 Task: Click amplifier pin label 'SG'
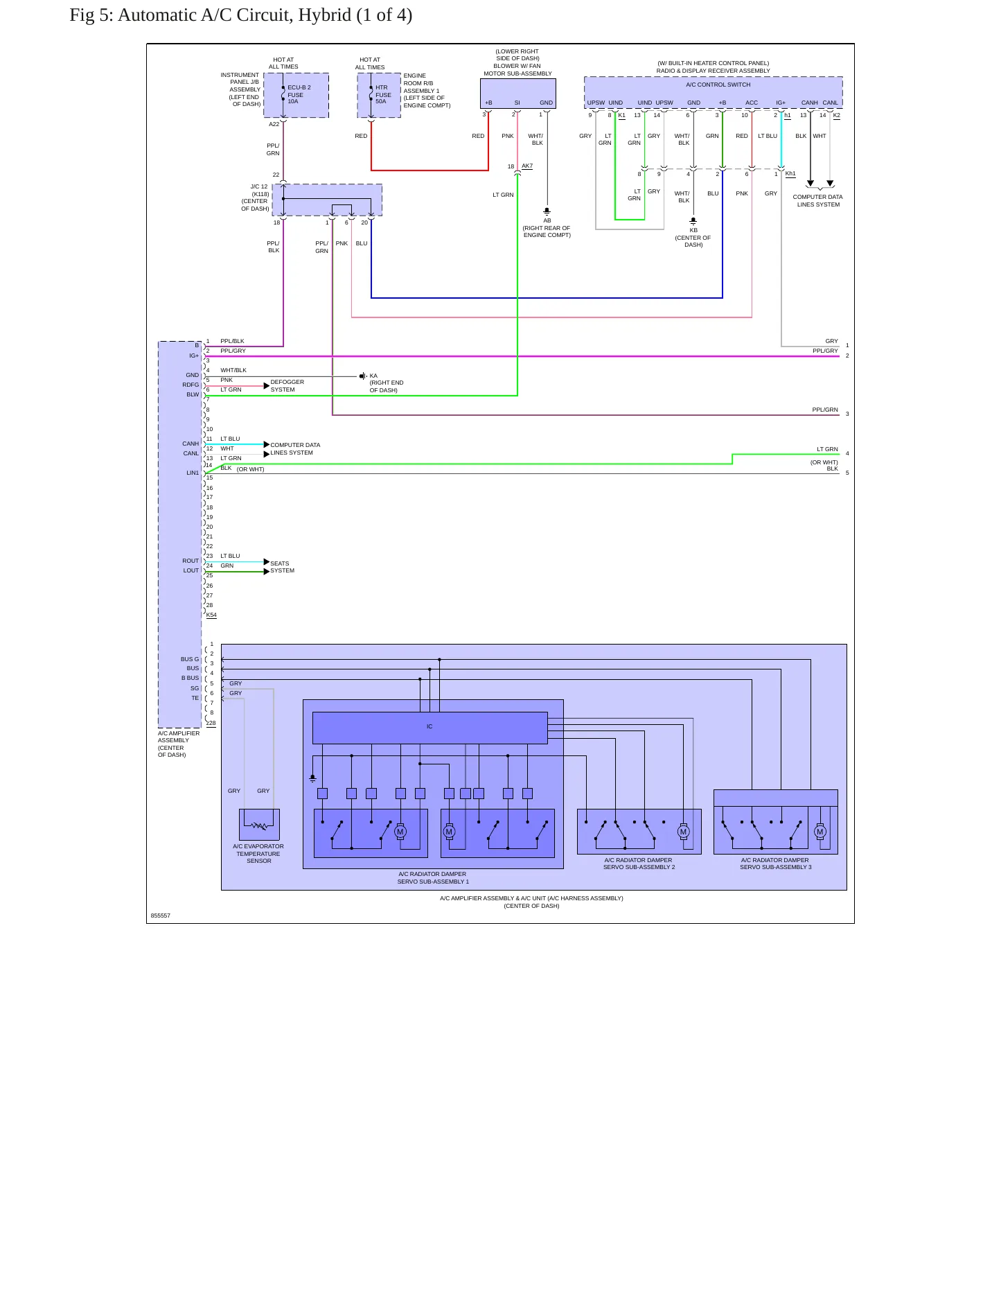point(195,688)
